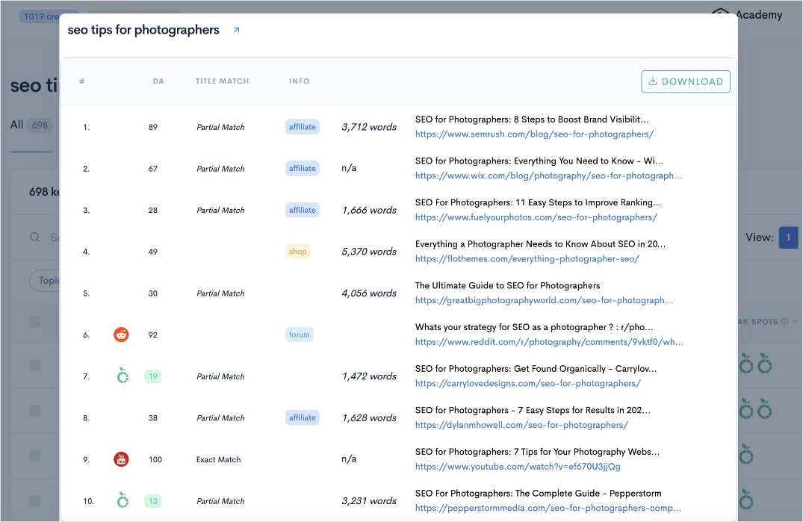Click the DOWNLOAD button

click(x=685, y=81)
